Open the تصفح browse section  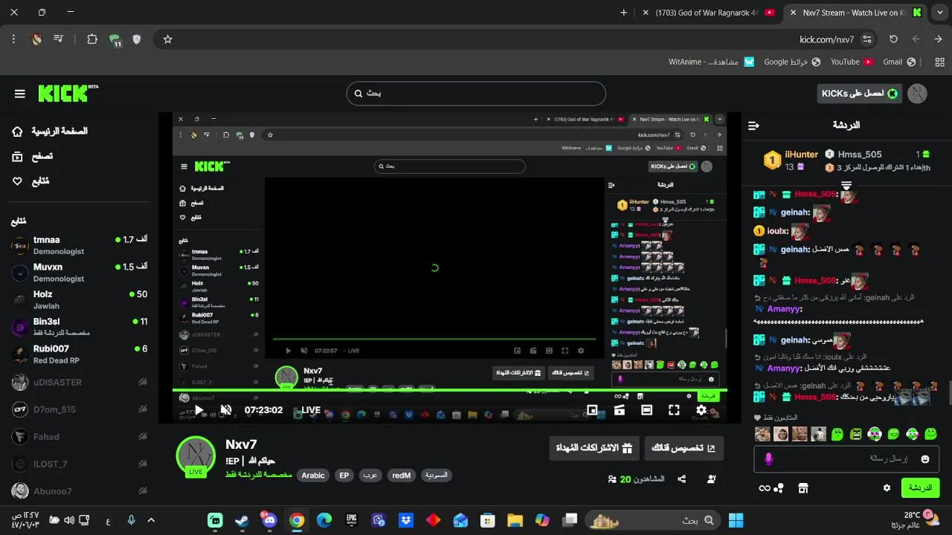32,156
